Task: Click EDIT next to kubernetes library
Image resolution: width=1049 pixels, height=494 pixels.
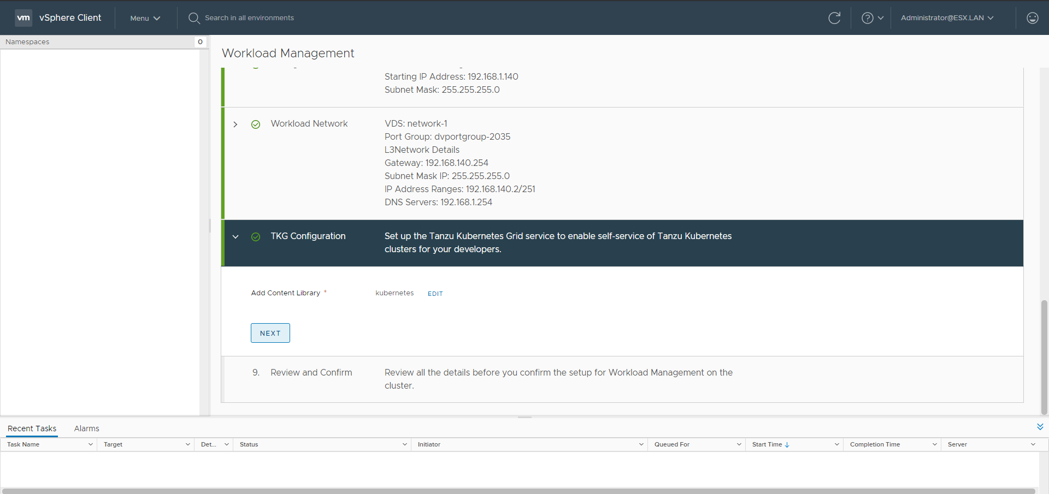Action: point(435,294)
